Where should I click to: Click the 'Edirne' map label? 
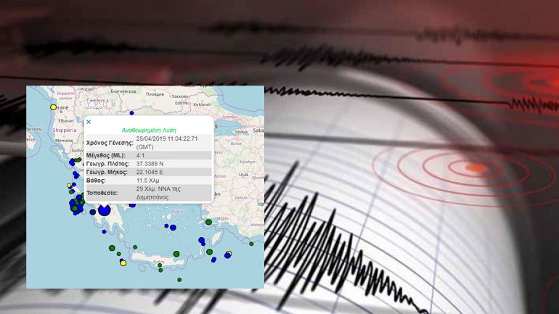(x=181, y=103)
